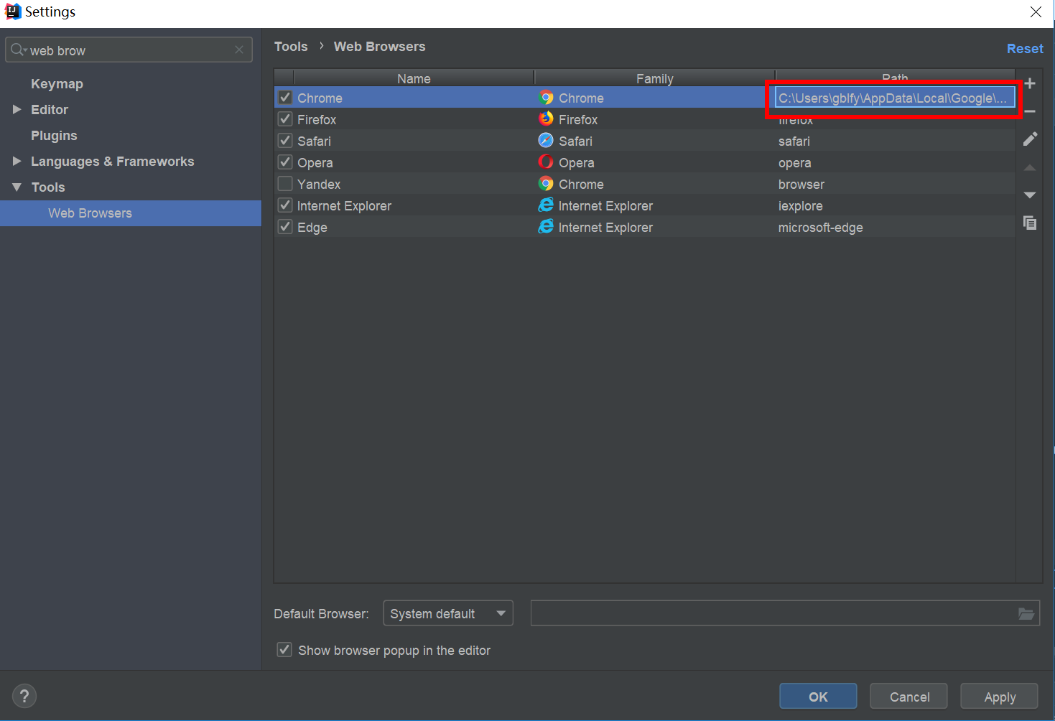Select the Edge name cell
Viewport: 1055px width, 721px height.
point(414,227)
